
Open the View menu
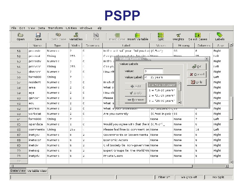(31, 28)
